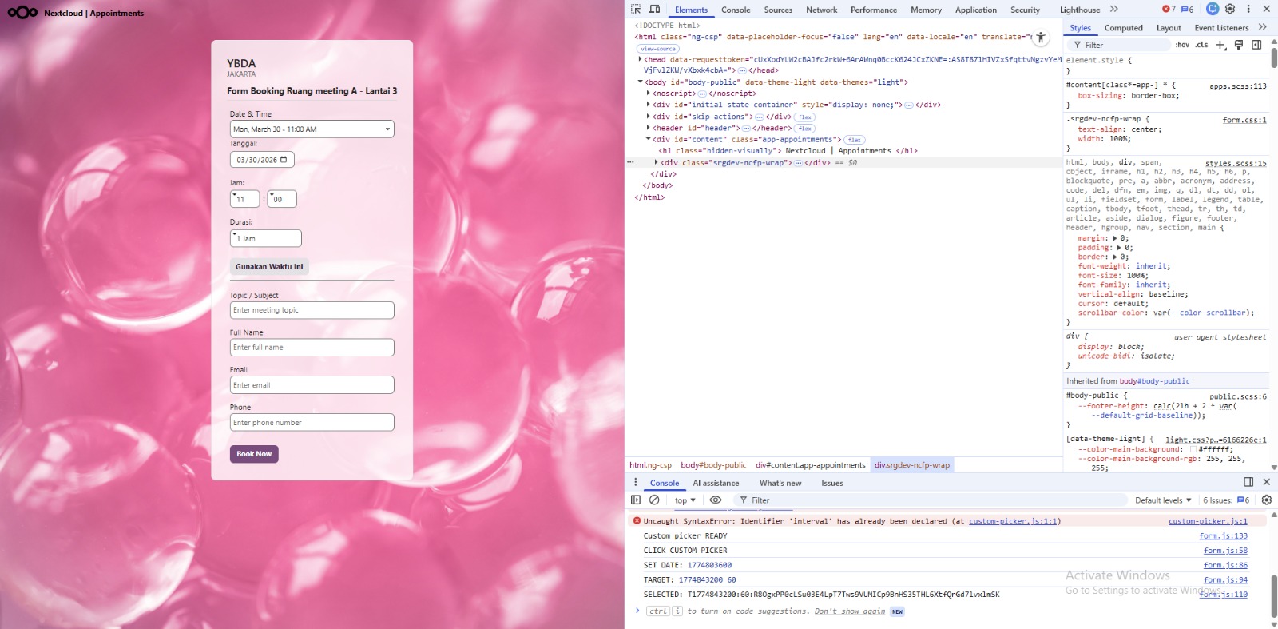Viewport: 1278px width, 629px height.
Task: Toggle the device toolbar icon
Action: [x=654, y=10]
